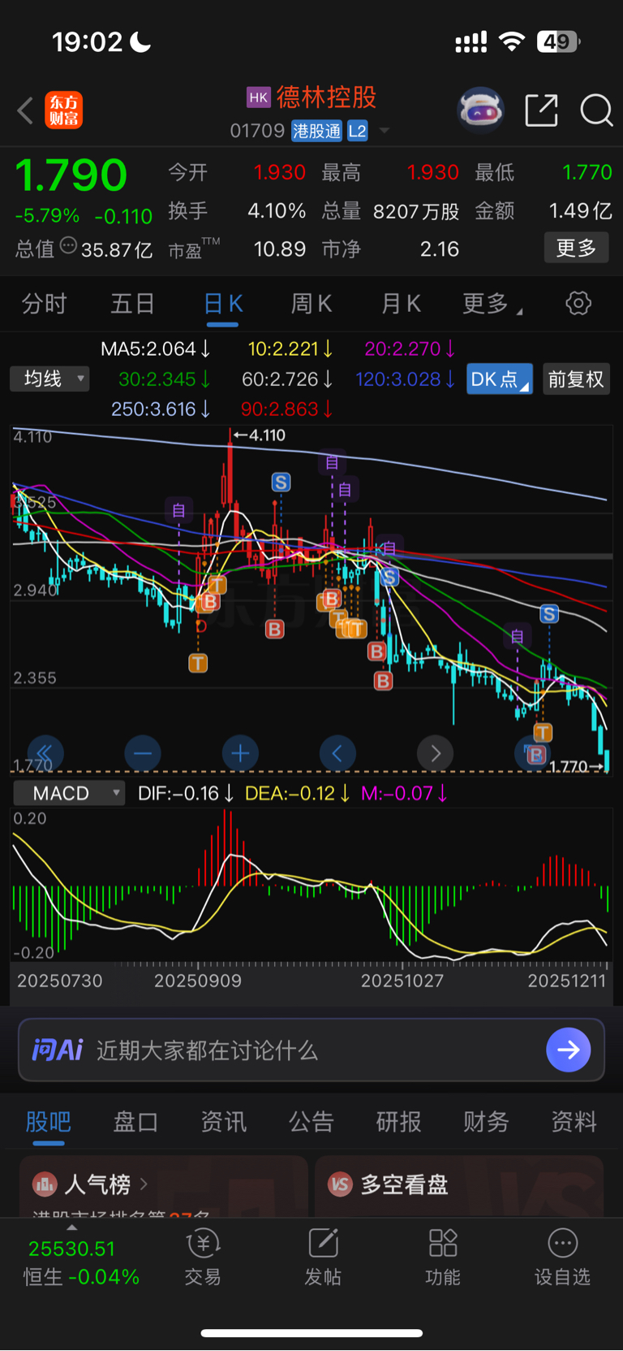Tap the 港股通 badge
623x1351 pixels.
click(316, 131)
